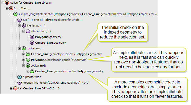Image resolution: width=191 pixels, height=105 pixels.
Task: Expand the Centre_Line intersects Polygons condition
Action: click(24, 54)
